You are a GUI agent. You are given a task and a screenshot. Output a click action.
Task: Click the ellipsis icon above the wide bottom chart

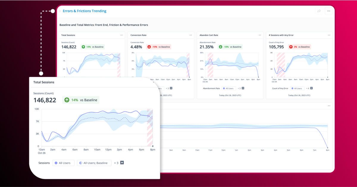pos(329,106)
